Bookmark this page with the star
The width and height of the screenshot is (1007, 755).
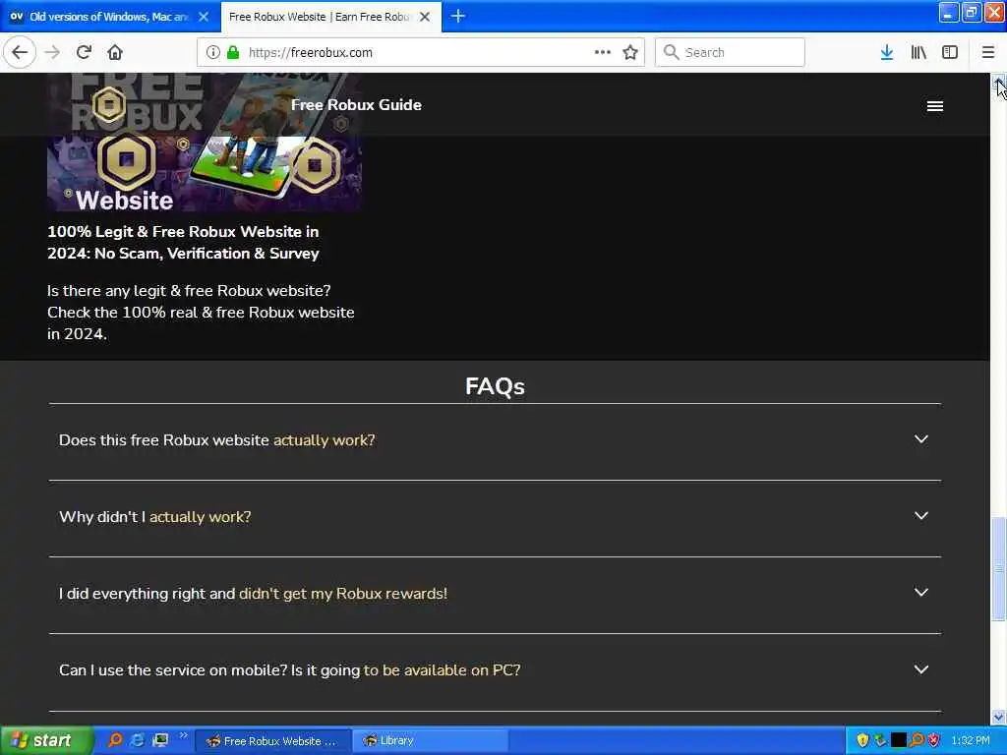[x=630, y=52]
